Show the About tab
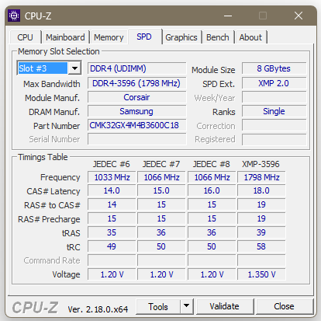Image resolution: width=321 pixels, height=321 pixels. (250, 37)
